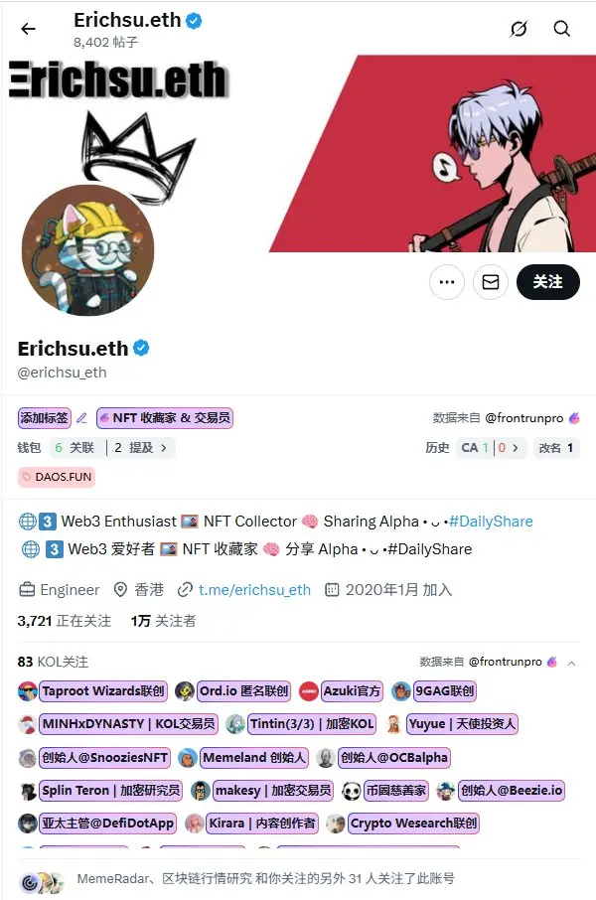View the 1万 关注者 followers list
This screenshot has height=900, width=596.
[164, 621]
